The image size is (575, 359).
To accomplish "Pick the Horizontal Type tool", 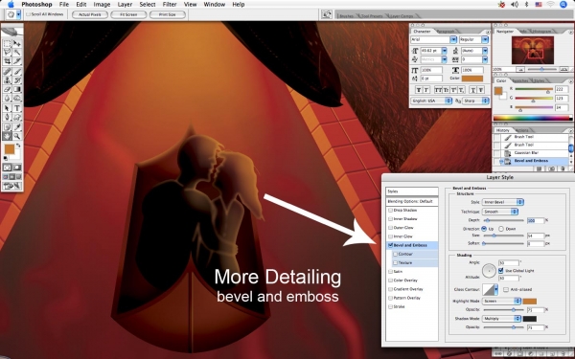I will coord(17,108).
